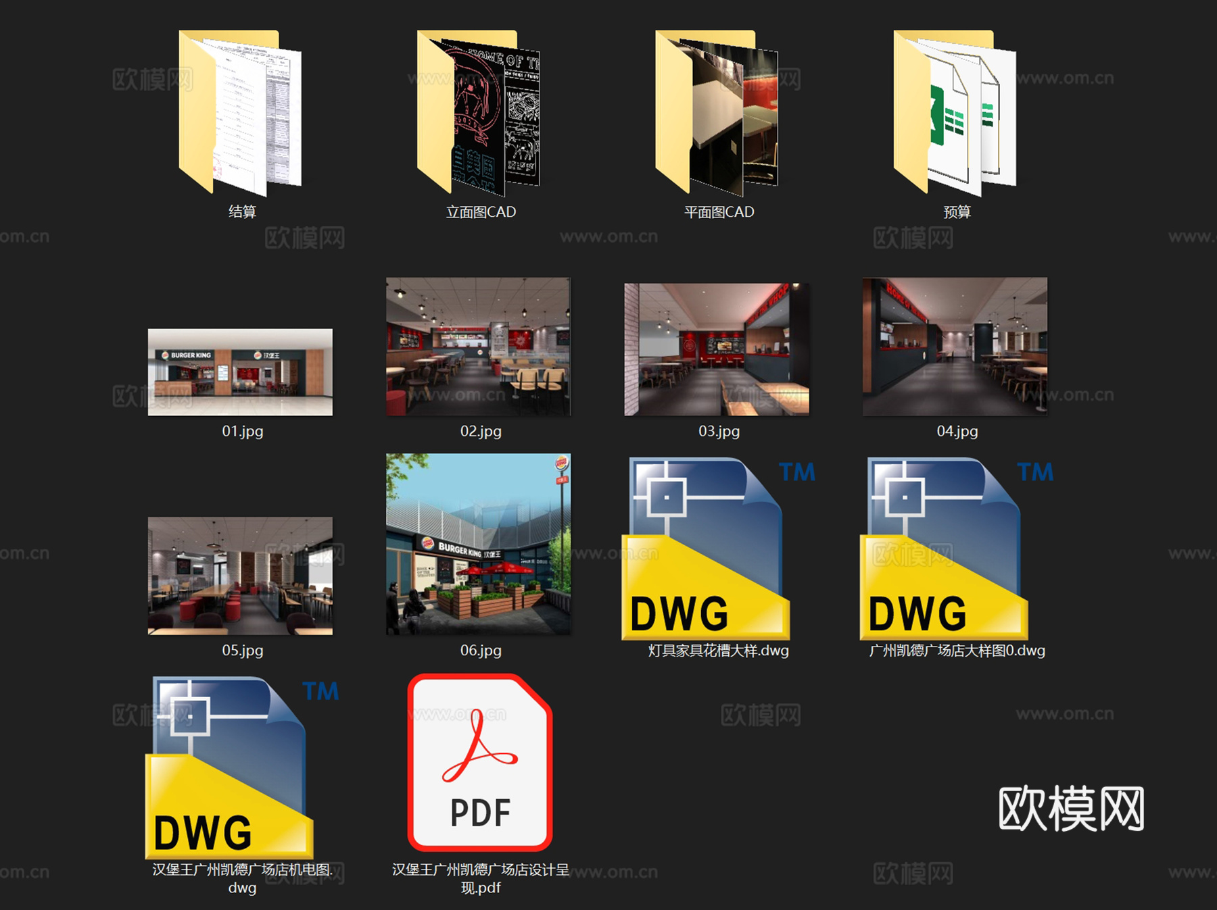Click the file name 汉堡王广州凯德广场店设计呈现.pdf
Image resolution: width=1217 pixels, height=910 pixels.
pos(481,878)
